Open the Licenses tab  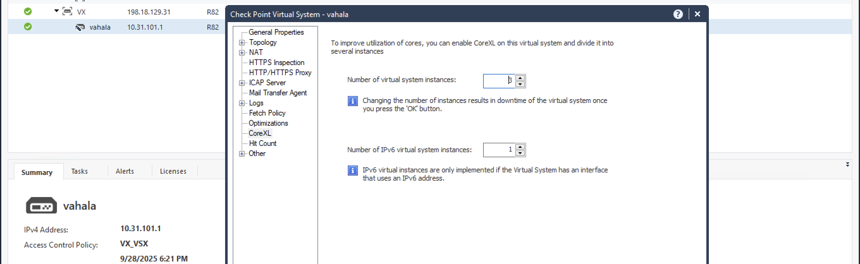click(173, 171)
